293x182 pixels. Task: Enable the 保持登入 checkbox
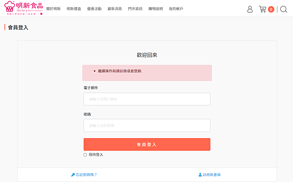[85, 155]
